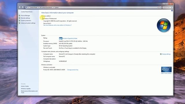
Task: Click the WORKGROUP value
Action: point(63,61)
